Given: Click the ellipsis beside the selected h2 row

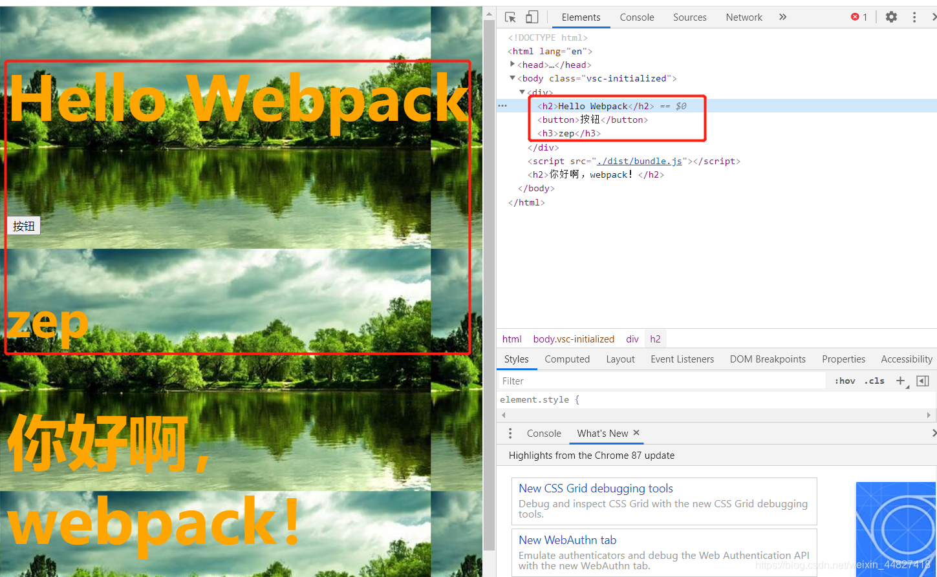Looking at the screenshot, I should point(502,106).
